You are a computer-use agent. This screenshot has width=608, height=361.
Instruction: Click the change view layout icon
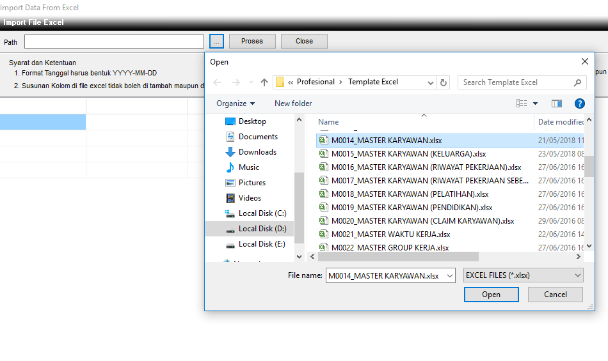pyautogui.click(x=522, y=104)
